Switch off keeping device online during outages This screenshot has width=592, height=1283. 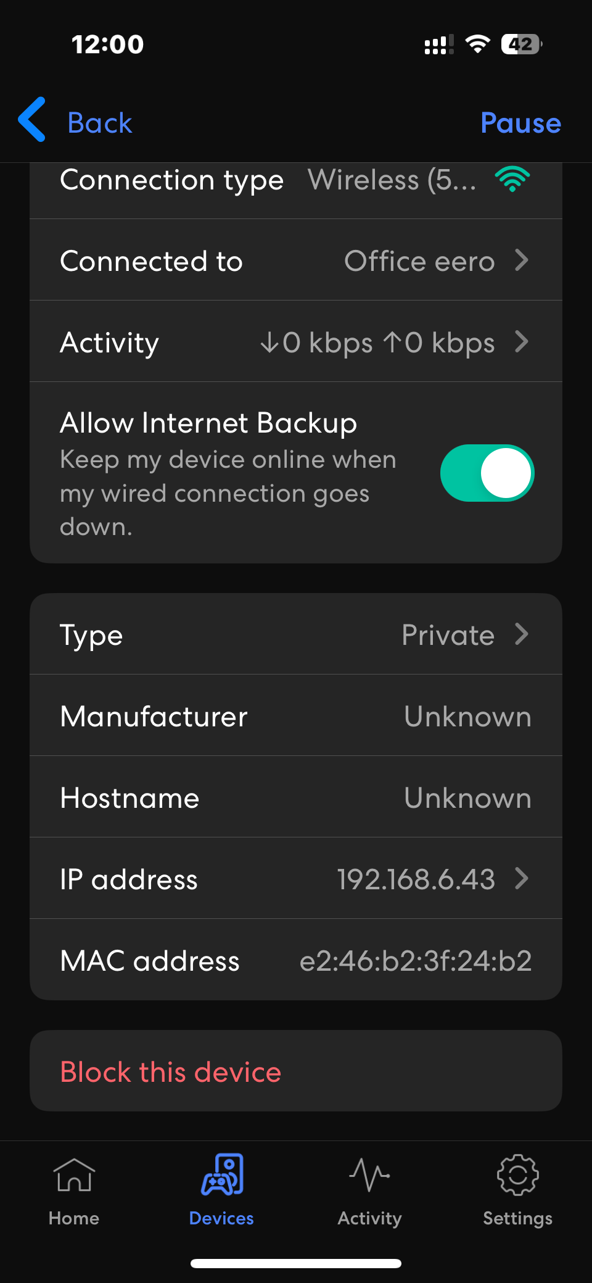coord(487,473)
